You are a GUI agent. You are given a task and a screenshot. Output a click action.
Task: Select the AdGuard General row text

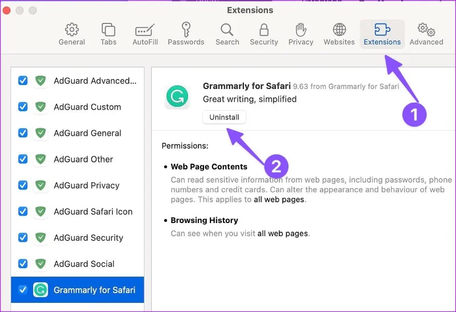[87, 133]
